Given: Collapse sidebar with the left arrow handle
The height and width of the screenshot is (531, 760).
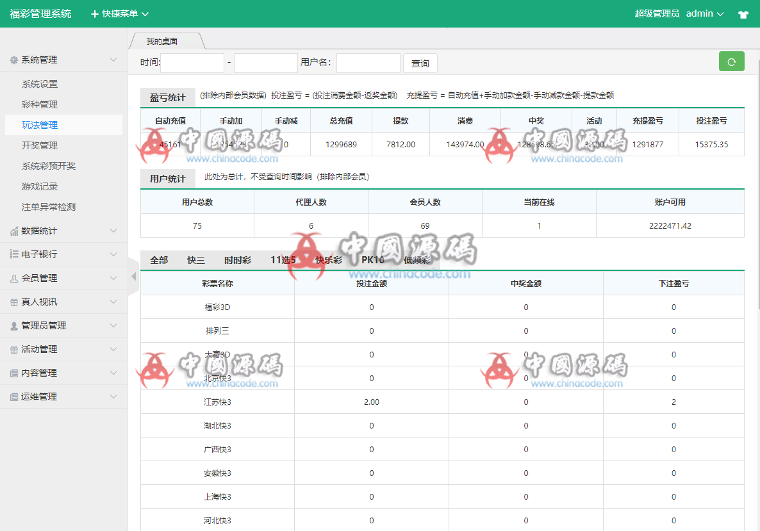Looking at the screenshot, I should [x=133, y=276].
